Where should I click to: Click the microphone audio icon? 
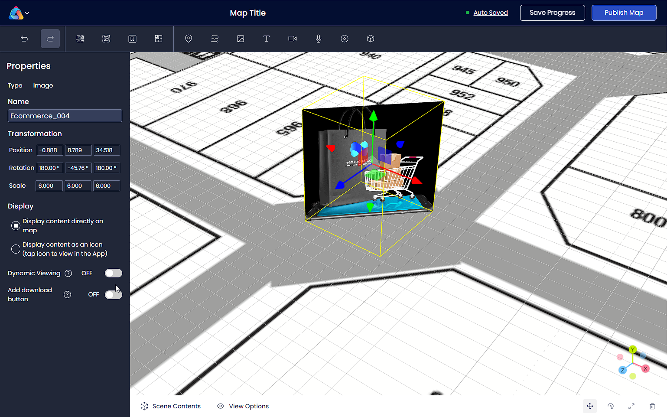point(319,39)
